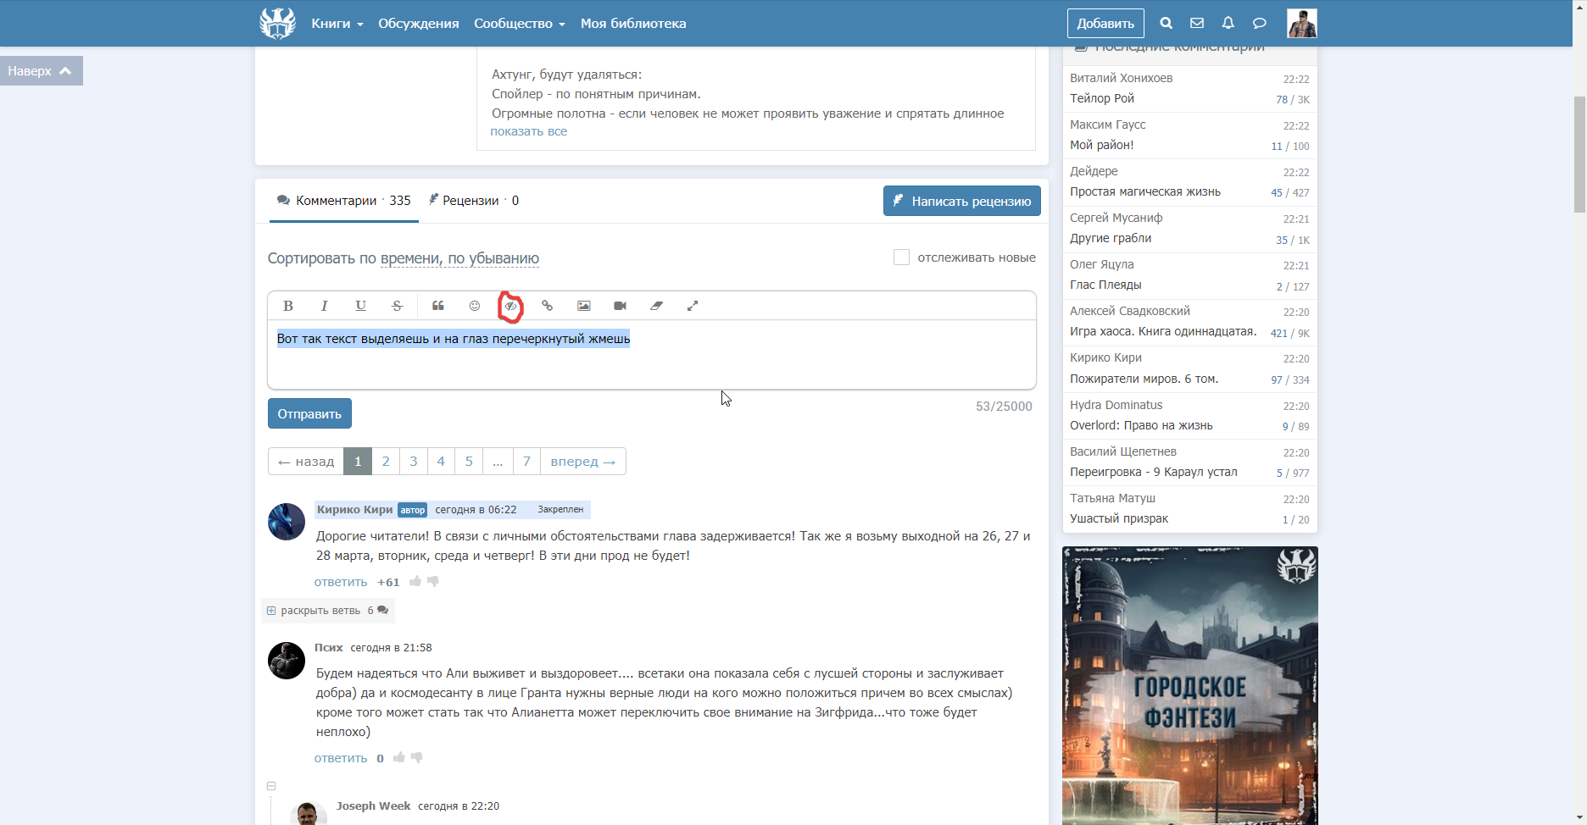This screenshot has width=1587, height=825.
Task: Apply italic formatting in editor toolbar
Action: pos(324,306)
